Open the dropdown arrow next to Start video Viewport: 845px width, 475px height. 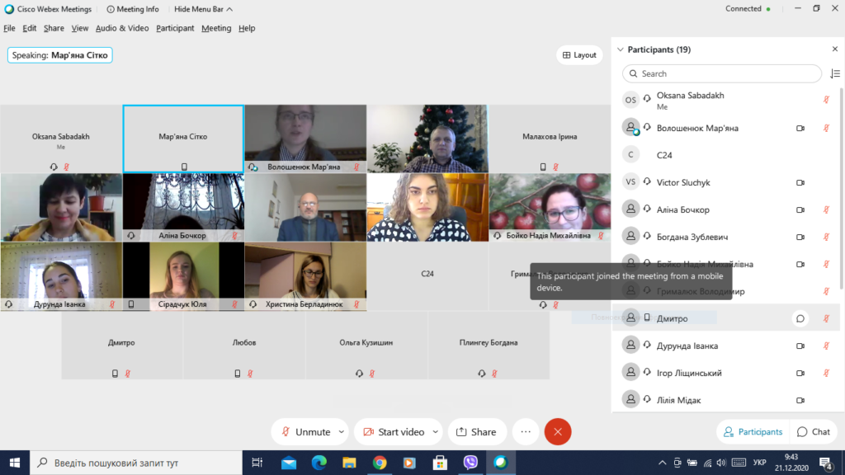point(435,432)
